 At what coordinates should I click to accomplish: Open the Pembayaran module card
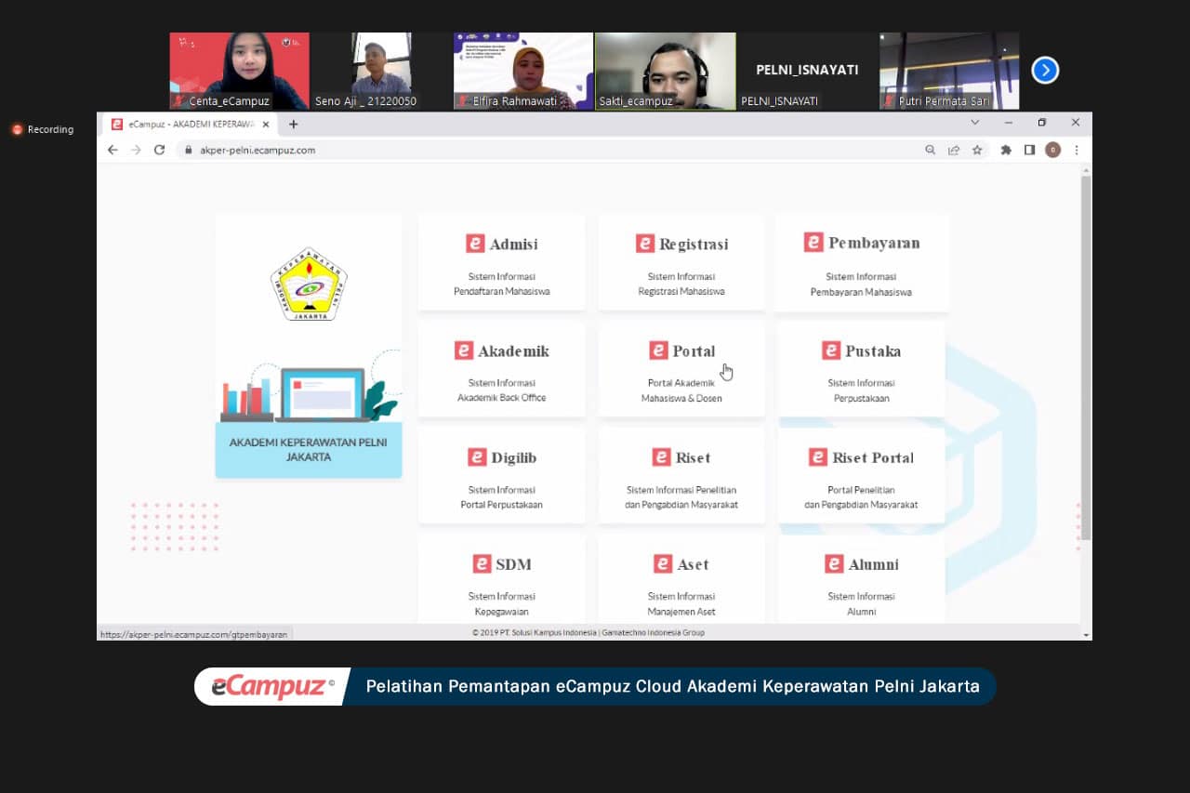[862, 262]
